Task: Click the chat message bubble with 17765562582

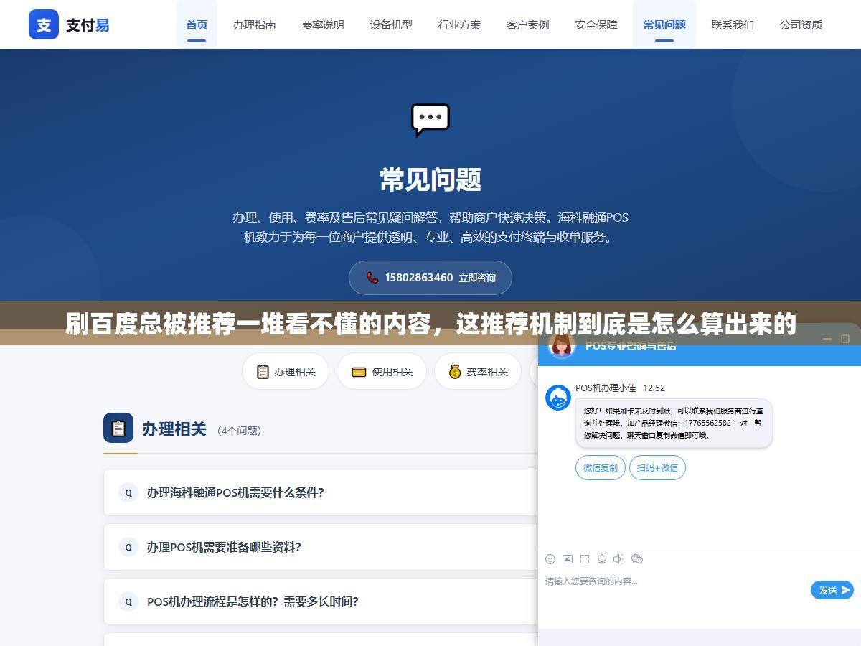Action: click(674, 423)
